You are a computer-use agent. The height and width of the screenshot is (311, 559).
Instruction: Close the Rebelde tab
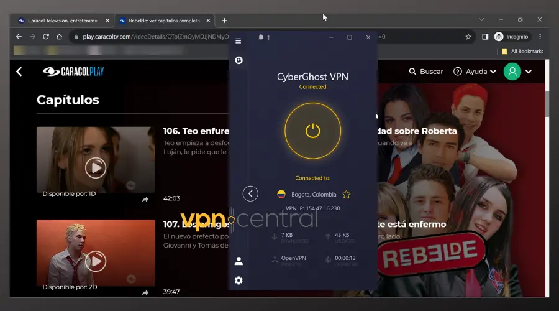click(208, 21)
